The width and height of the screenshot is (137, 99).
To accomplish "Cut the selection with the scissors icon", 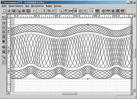I will (x=44, y=11).
